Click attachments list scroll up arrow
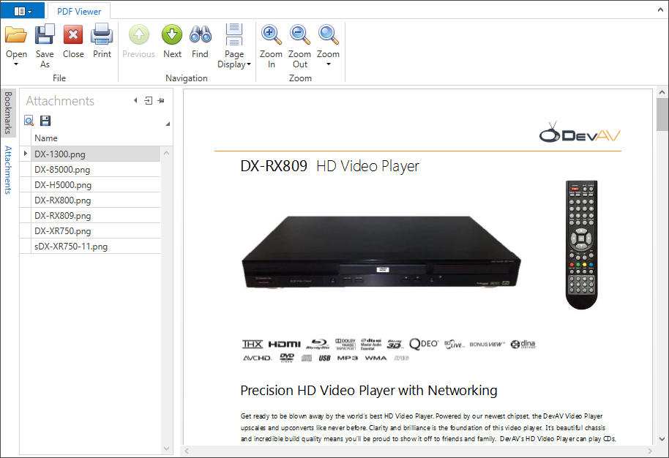Image resolution: width=669 pixels, height=458 pixels. pos(167,153)
